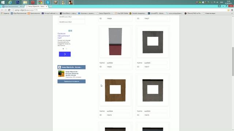The image size is (234, 131).
Task: Switch to Chrome via its taskbar icon
Action: 40,2
